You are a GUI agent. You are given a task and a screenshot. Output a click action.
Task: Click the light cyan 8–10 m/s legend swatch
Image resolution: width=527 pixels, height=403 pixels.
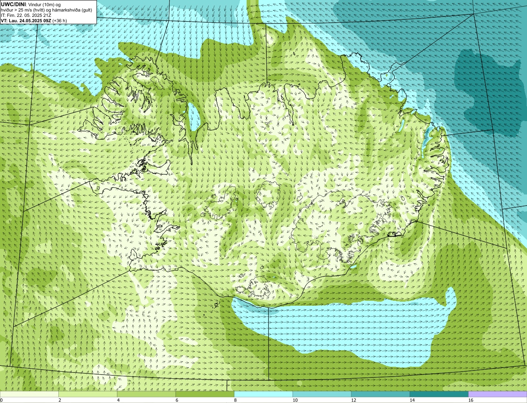263,394
